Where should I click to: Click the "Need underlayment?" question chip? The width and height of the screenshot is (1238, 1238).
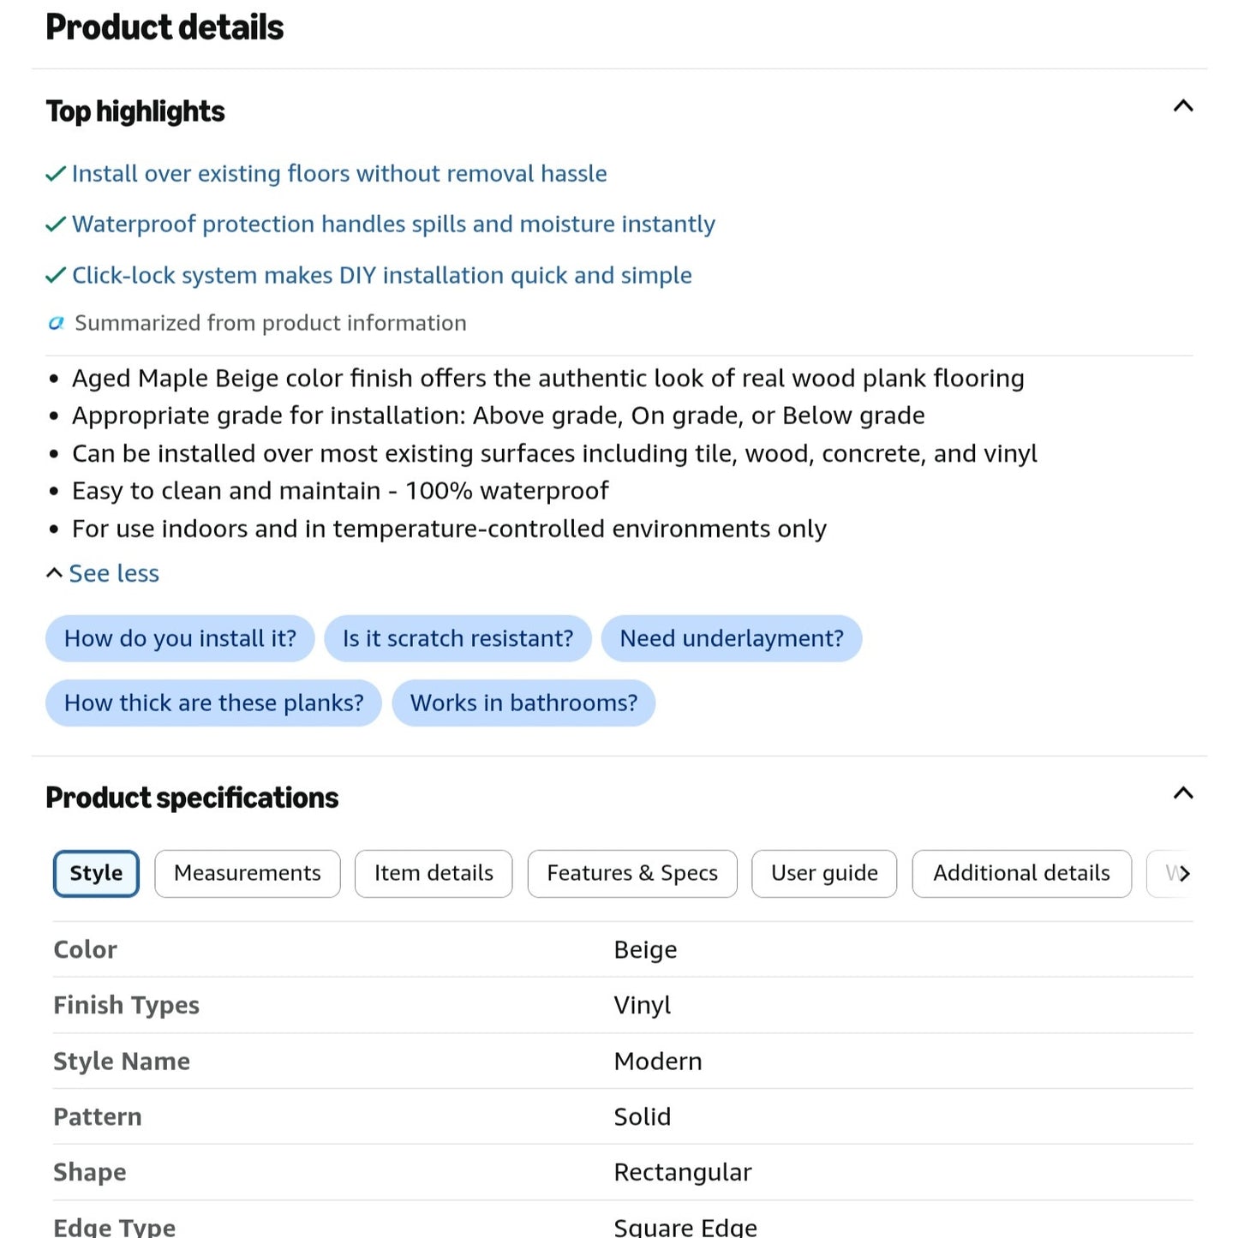pyautogui.click(x=732, y=638)
